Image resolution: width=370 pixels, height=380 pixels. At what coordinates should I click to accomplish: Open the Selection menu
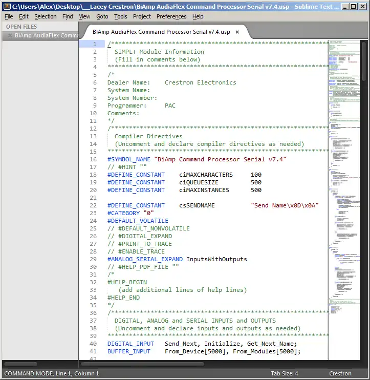[x=45, y=16]
